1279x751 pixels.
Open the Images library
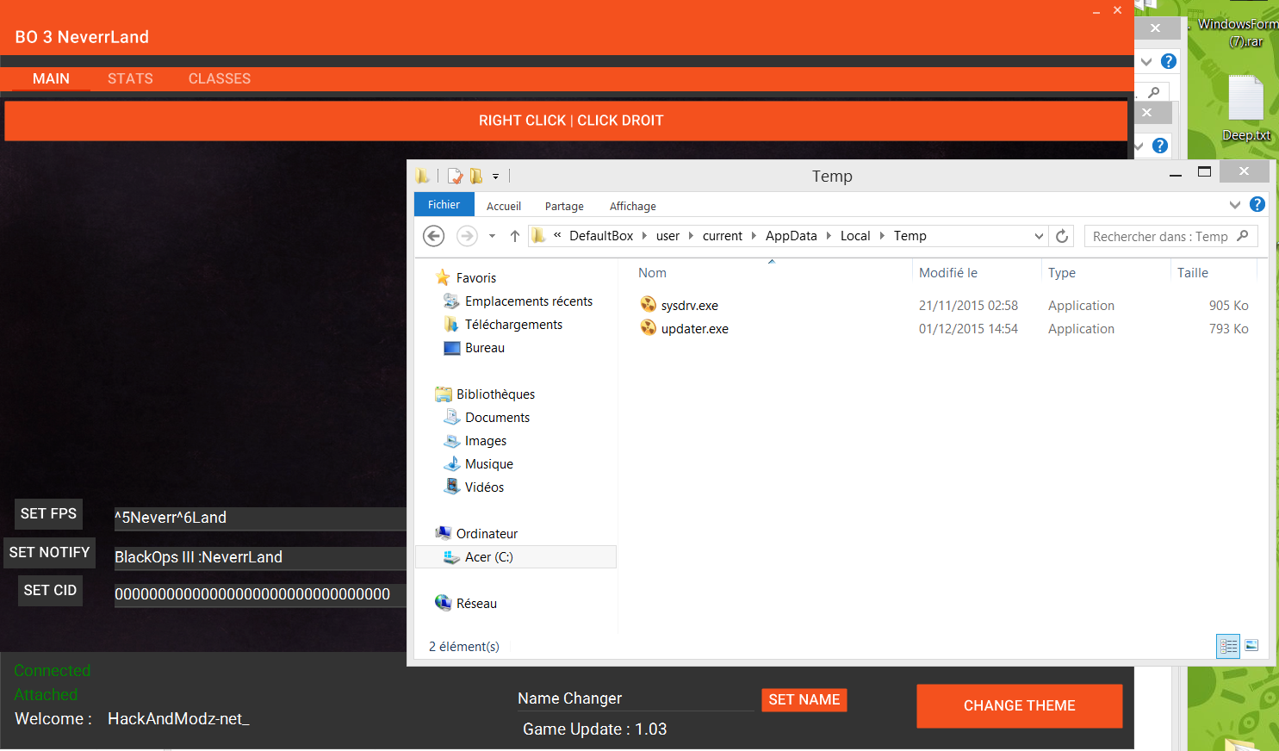pyautogui.click(x=486, y=440)
